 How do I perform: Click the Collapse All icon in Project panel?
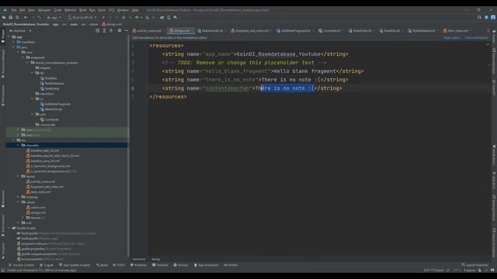click(x=111, y=31)
